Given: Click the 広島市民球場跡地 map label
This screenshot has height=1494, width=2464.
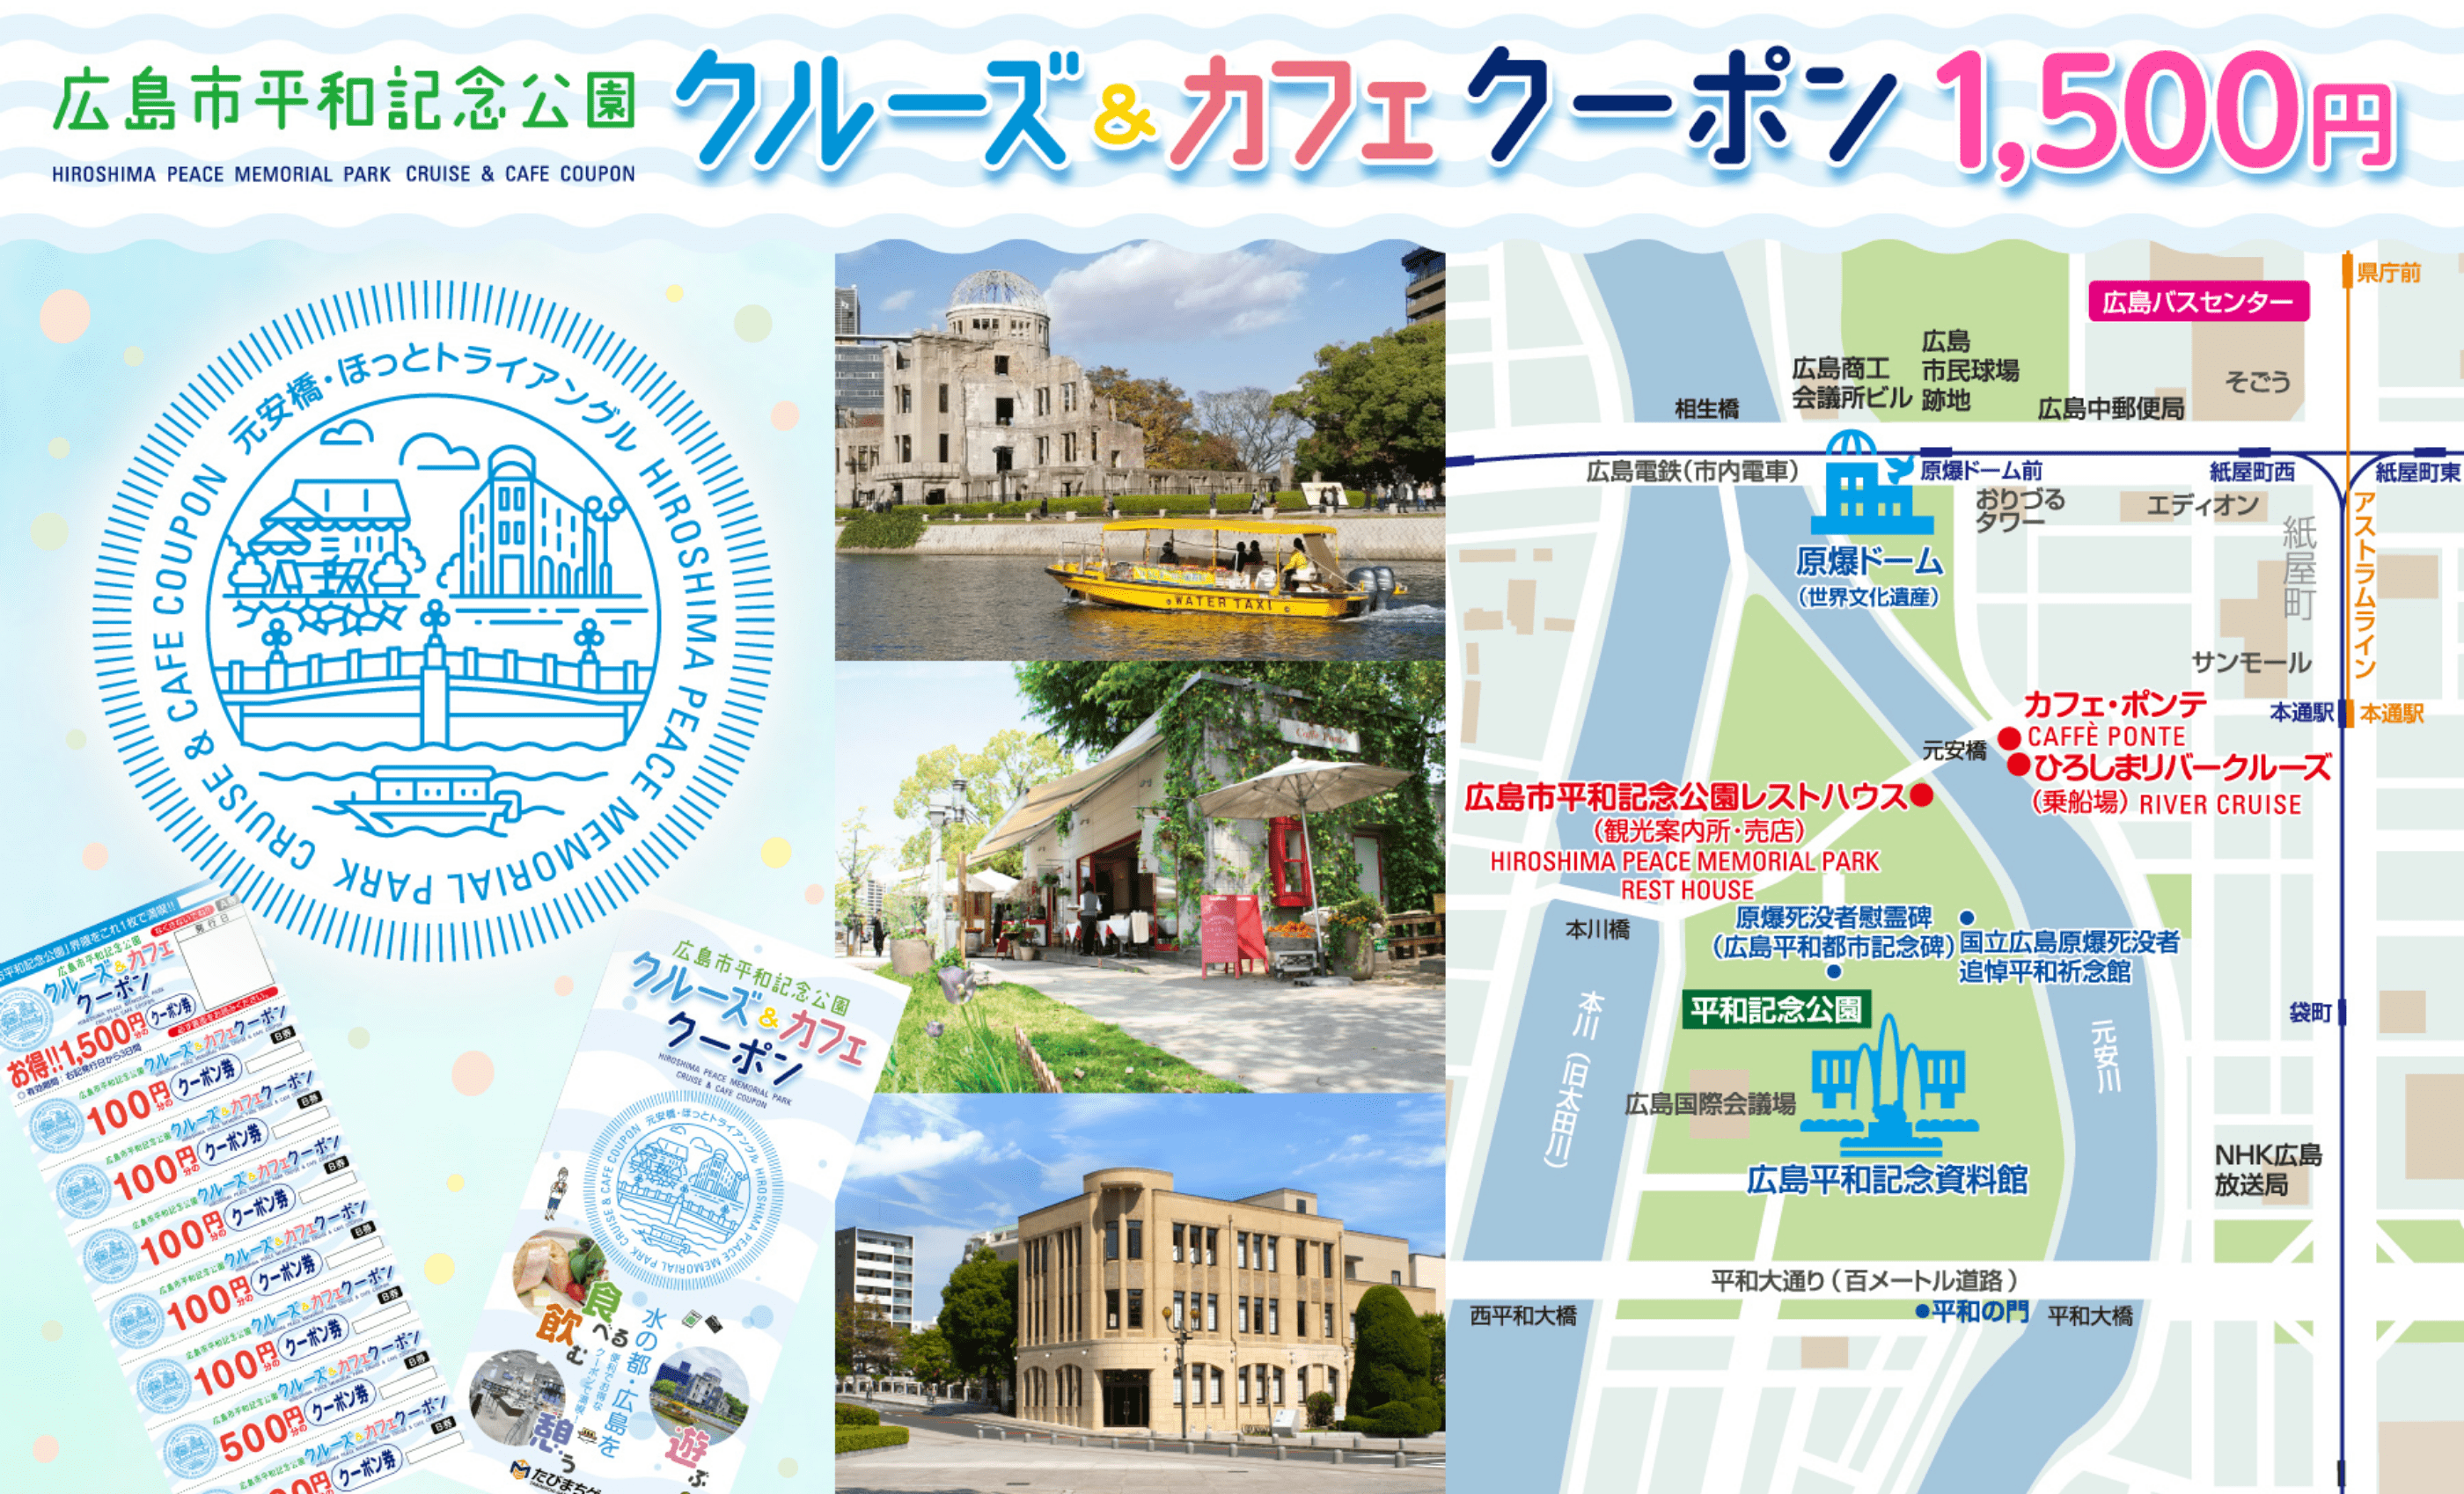Looking at the screenshot, I should pos(1970,370).
